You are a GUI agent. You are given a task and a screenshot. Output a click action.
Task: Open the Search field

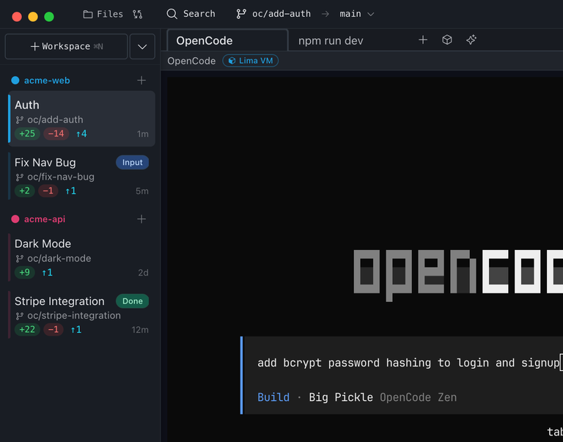pos(191,14)
